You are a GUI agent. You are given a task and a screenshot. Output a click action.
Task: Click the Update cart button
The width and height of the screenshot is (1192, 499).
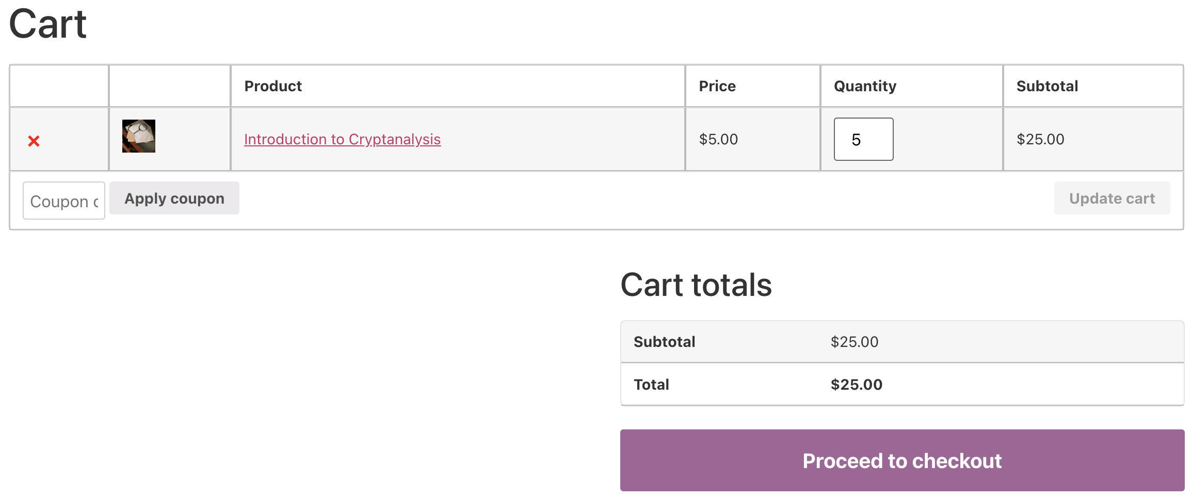1112,198
